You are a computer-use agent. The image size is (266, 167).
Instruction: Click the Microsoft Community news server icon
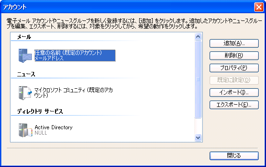point(25,93)
